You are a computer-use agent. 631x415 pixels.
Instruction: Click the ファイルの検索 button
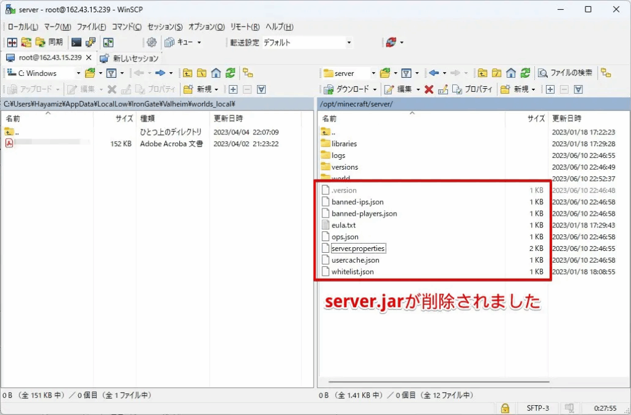pyautogui.click(x=565, y=73)
